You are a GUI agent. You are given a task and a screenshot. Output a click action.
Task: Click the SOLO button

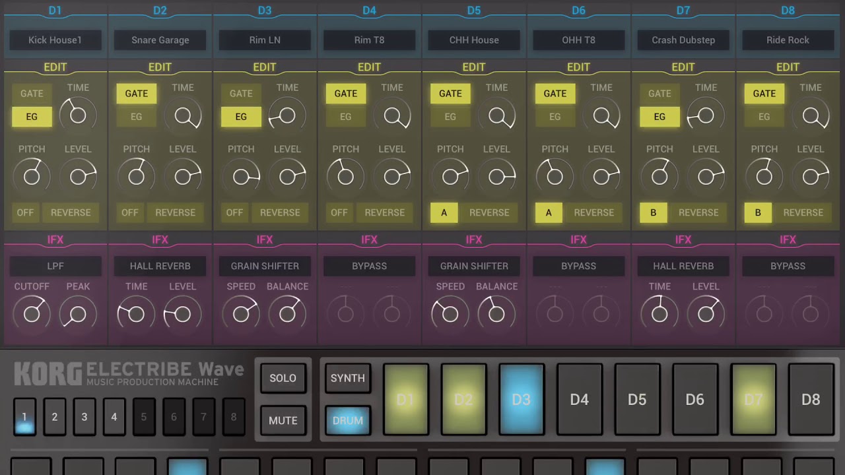click(x=283, y=378)
